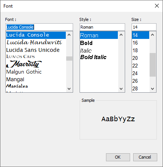
Task: Click size list scrollbar thumb
Action: pos(153,65)
